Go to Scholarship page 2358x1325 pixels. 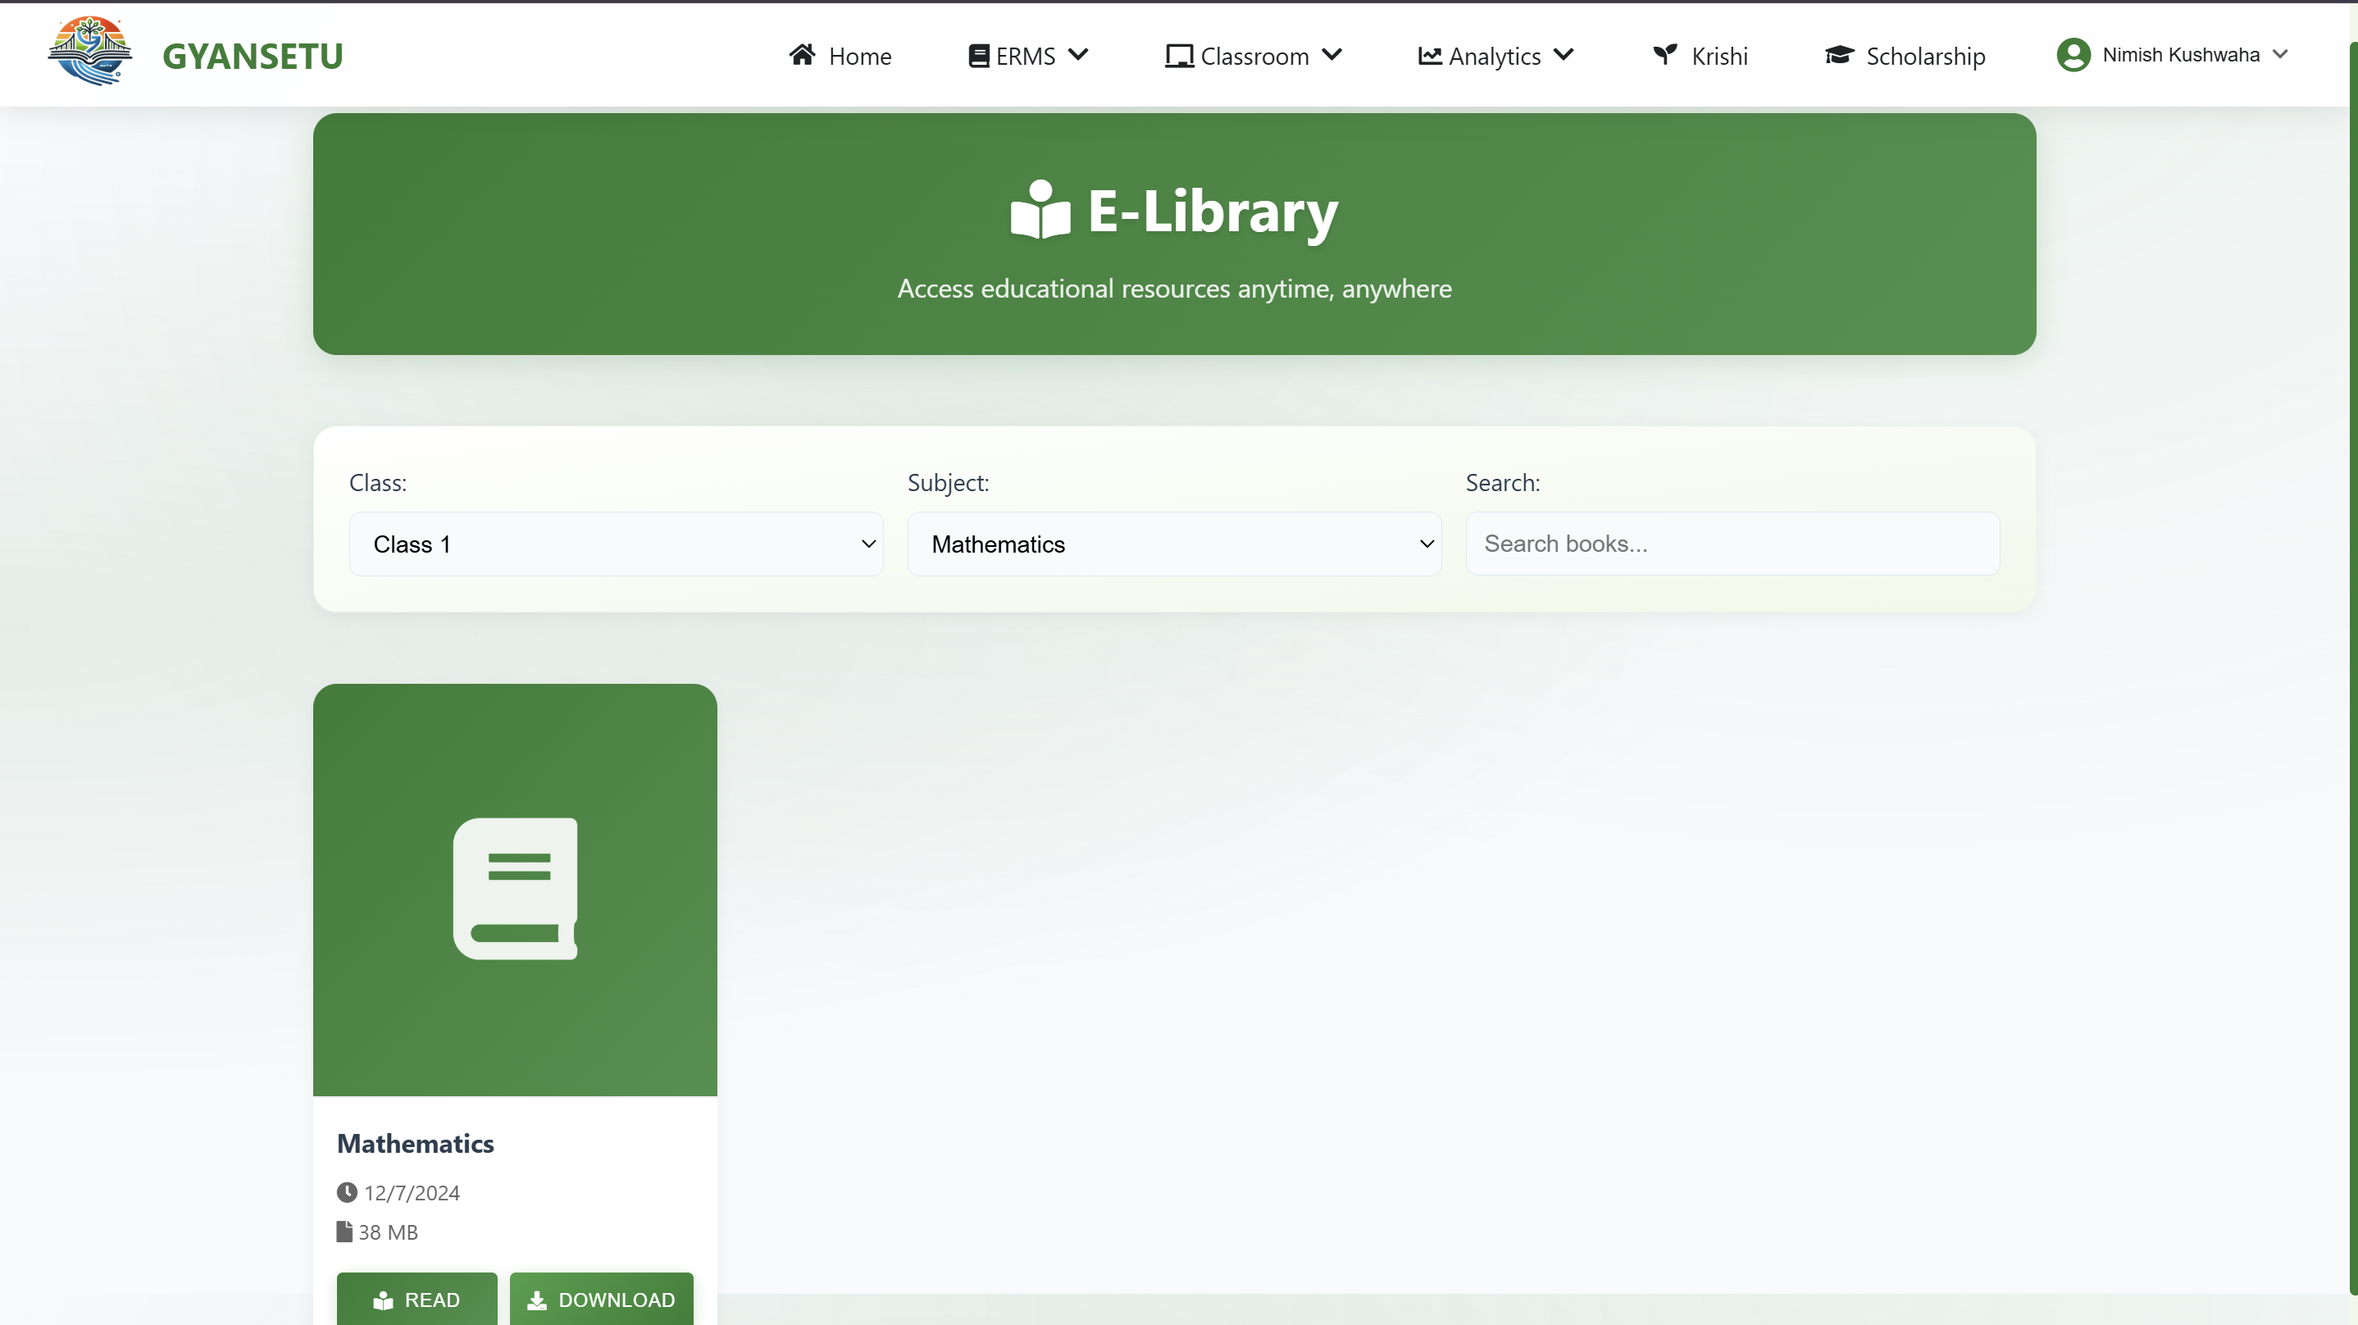1925,56
